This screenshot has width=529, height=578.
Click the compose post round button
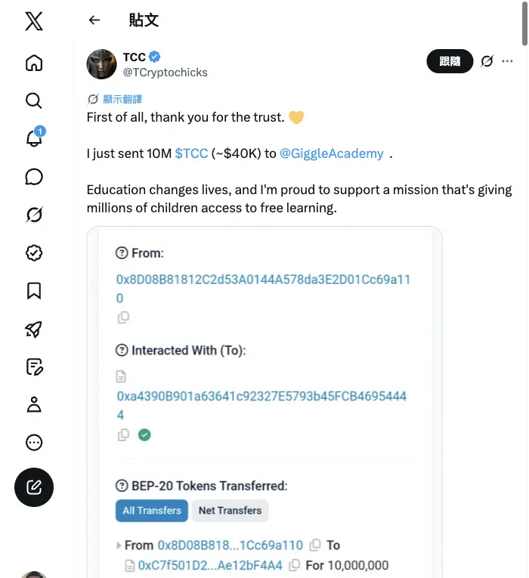point(34,487)
